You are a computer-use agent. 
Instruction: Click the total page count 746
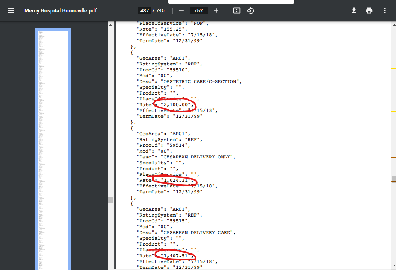click(160, 10)
